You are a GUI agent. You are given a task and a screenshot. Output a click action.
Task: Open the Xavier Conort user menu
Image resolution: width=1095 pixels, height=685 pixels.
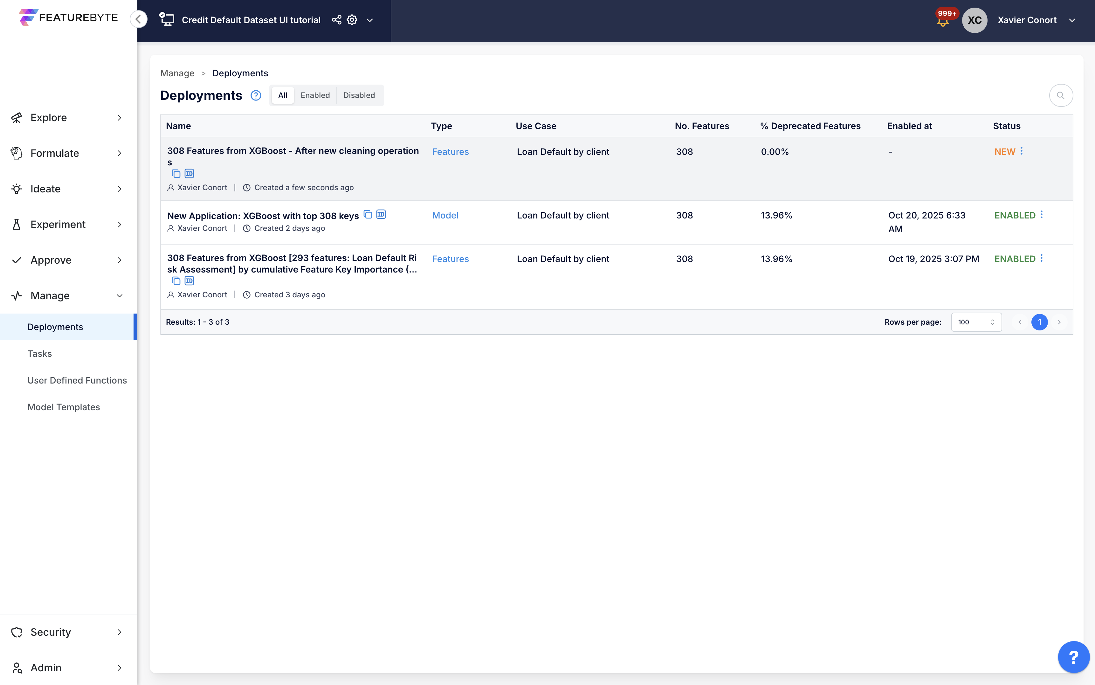coord(1035,20)
